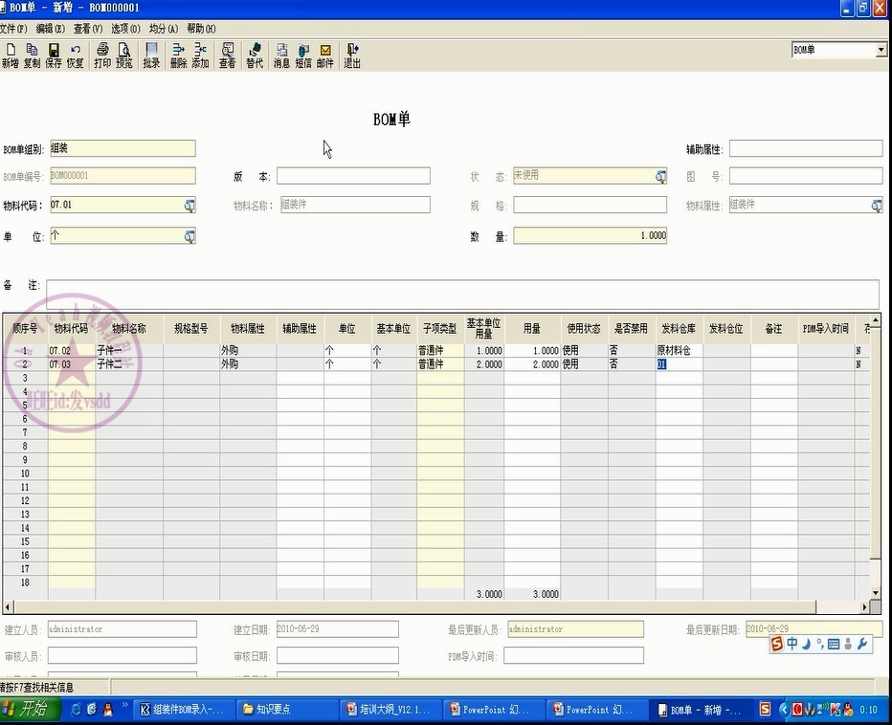Click horizontal scrollbar left arrow of grid

(x=8, y=607)
